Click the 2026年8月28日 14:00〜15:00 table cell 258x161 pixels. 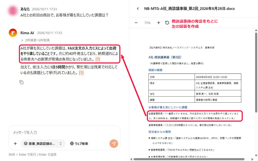(218, 77)
